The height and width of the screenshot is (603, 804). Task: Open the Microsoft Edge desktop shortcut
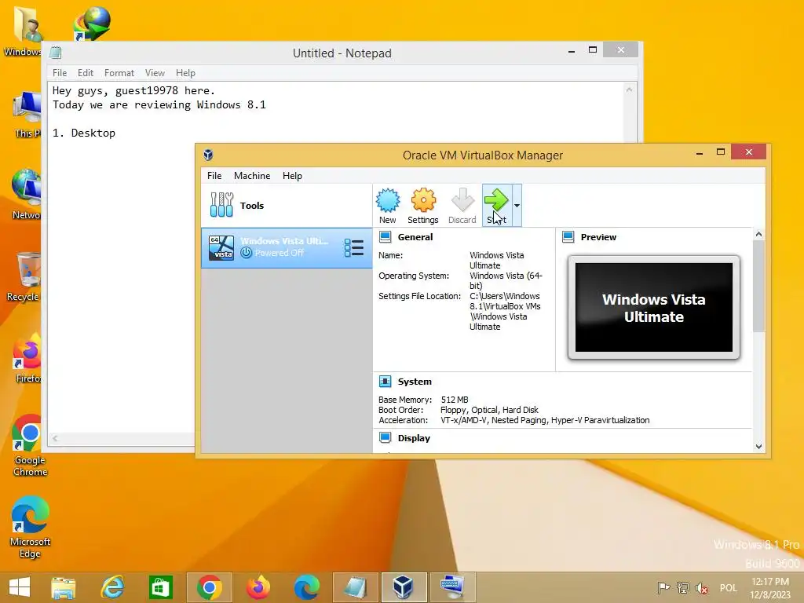pyautogui.click(x=30, y=527)
